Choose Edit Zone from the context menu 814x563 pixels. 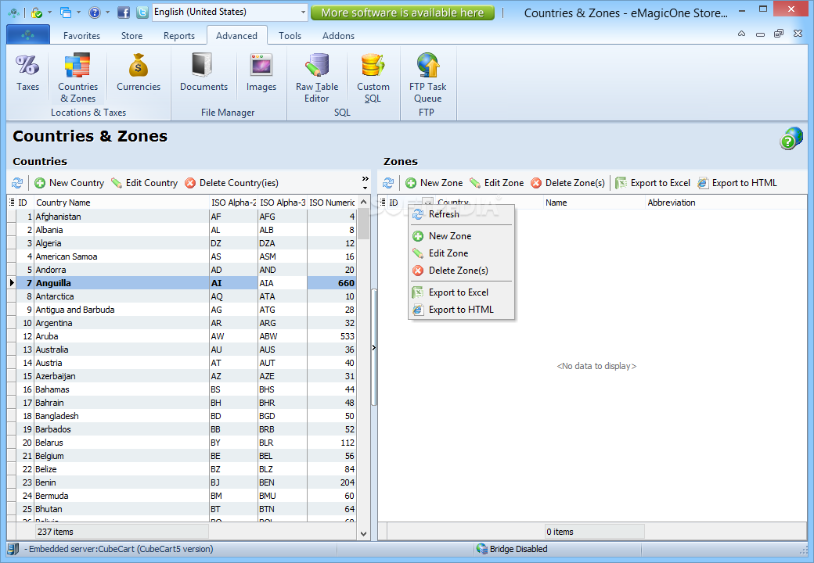461,253
